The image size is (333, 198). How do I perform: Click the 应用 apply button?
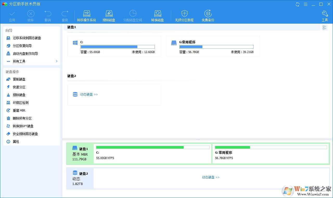pos(12,15)
